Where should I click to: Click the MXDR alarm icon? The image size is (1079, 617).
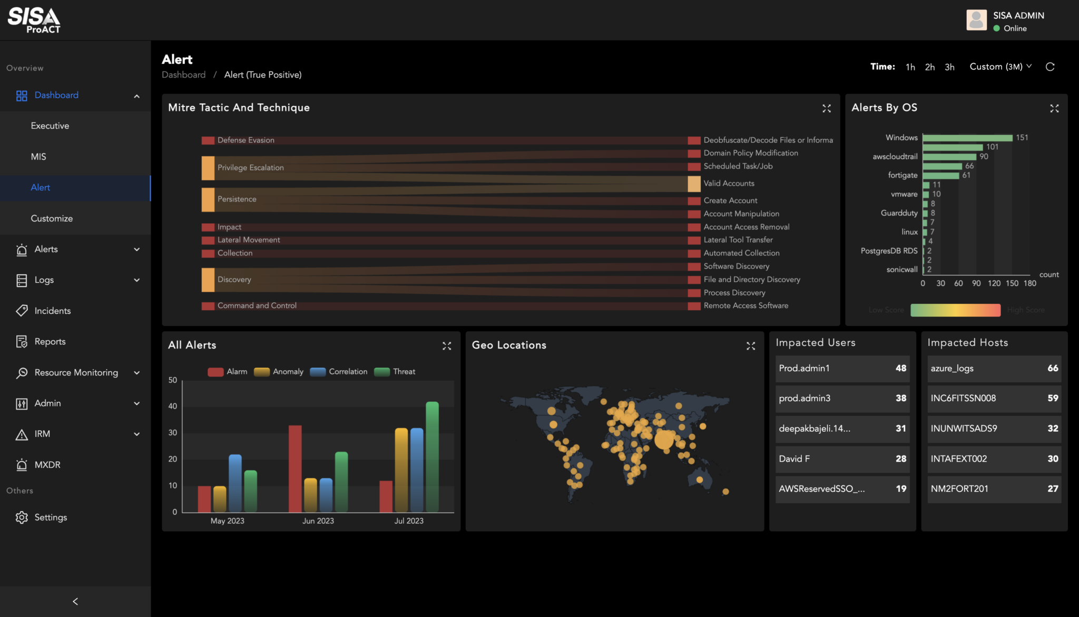pyautogui.click(x=22, y=465)
